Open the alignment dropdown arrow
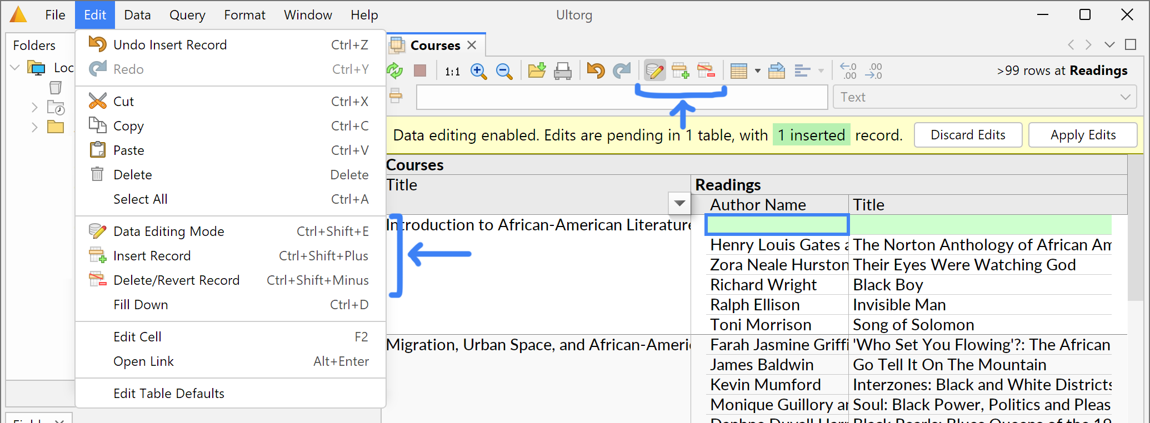The width and height of the screenshot is (1150, 423). click(821, 71)
